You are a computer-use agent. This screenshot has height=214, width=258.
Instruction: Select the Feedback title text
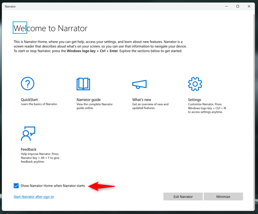coord(28,149)
